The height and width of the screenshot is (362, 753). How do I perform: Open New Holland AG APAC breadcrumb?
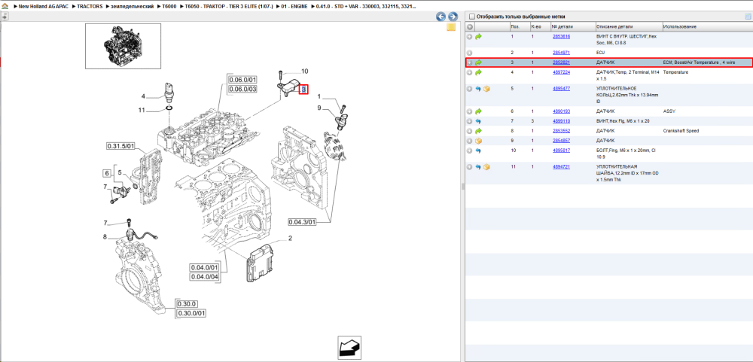coord(42,8)
